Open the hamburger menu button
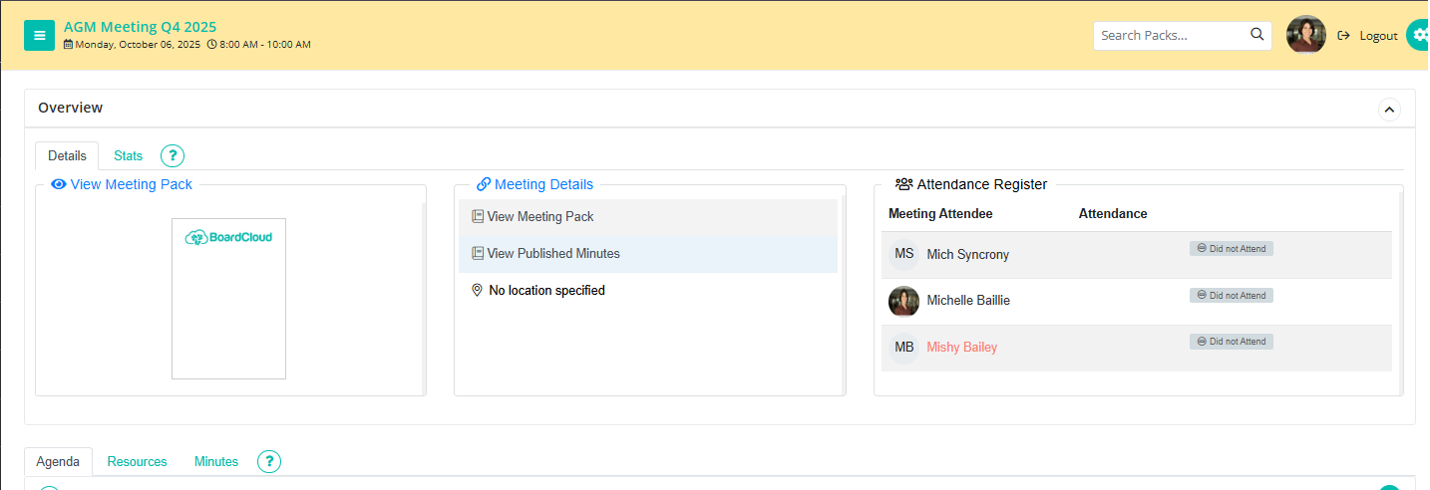Image resolution: width=1430 pixels, height=490 pixels. pyautogui.click(x=39, y=35)
